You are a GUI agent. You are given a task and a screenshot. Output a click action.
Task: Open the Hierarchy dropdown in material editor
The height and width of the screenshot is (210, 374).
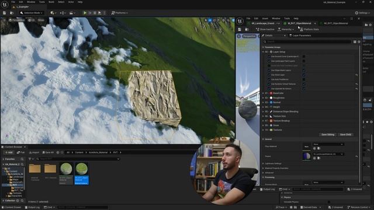(286, 29)
